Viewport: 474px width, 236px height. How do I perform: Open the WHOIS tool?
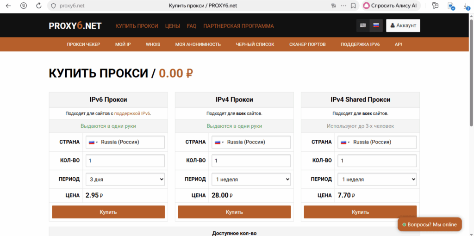coord(153,44)
